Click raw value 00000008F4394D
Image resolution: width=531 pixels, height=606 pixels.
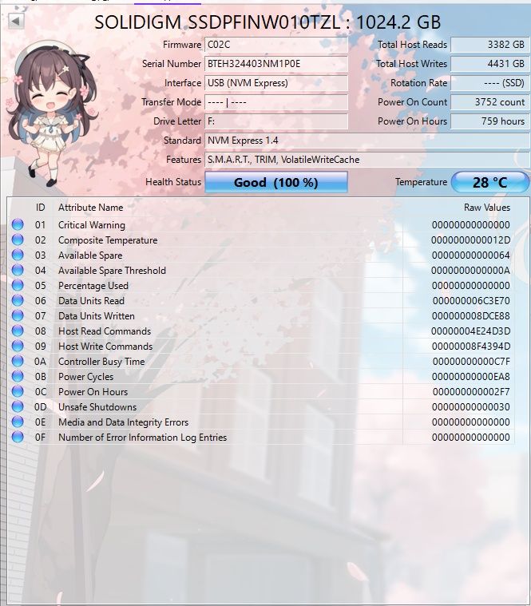(470, 347)
